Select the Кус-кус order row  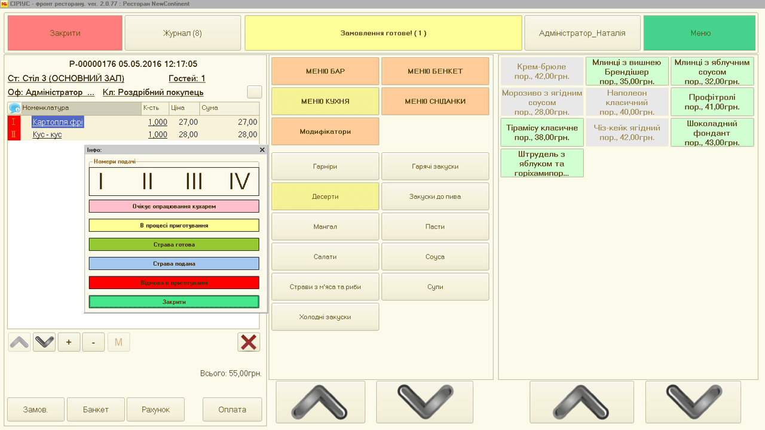coord(47,134)
